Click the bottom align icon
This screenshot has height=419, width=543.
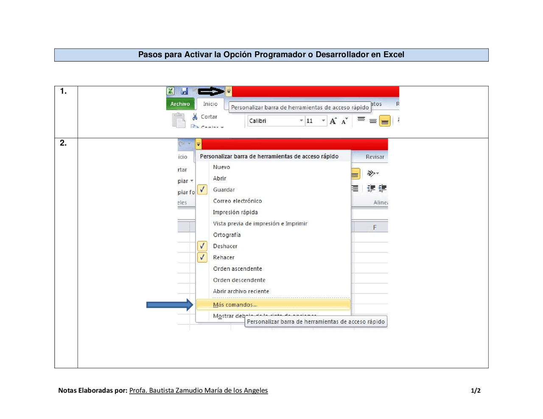pos(384,121)
